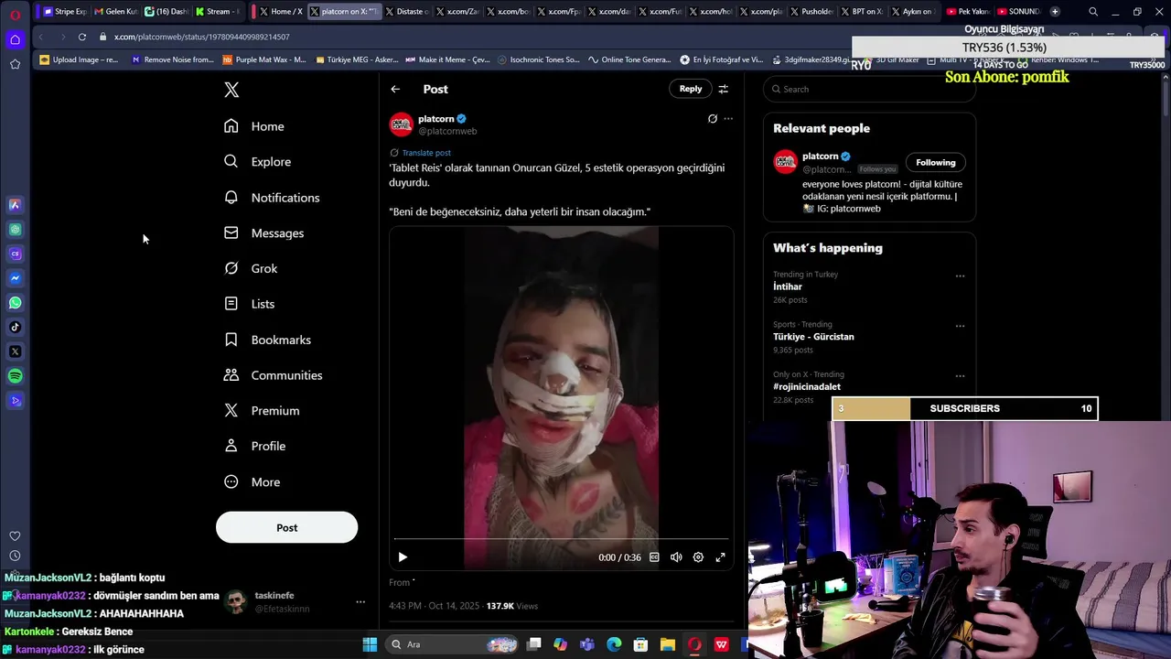Open the Windows Start menu
Viewport: 1171px width, 659px height.
(370, 644)
